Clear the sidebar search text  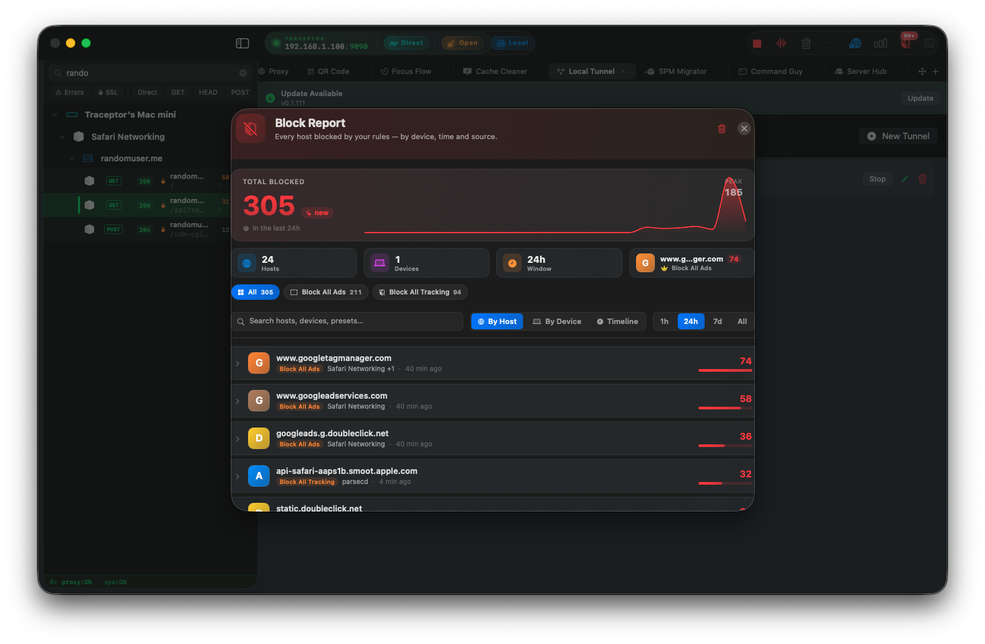click(243, 73)
